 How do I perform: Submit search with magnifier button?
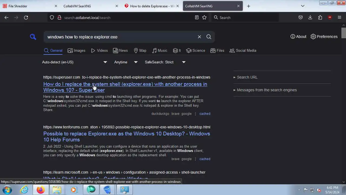(209, 37)
